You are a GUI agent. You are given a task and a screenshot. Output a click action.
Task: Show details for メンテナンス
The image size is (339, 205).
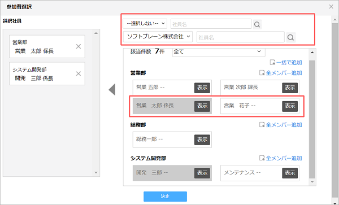(x=290, y=173)
